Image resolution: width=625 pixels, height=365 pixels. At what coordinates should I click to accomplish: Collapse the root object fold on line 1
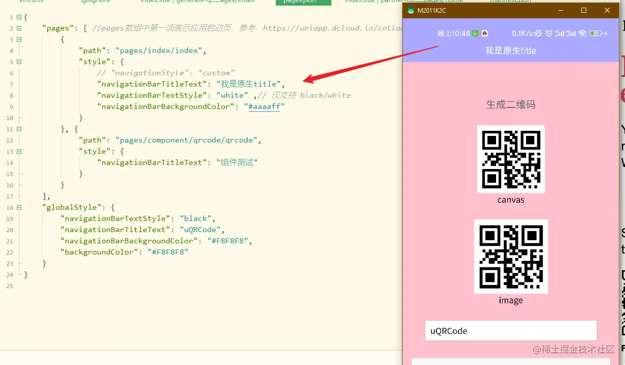[19, 17]
